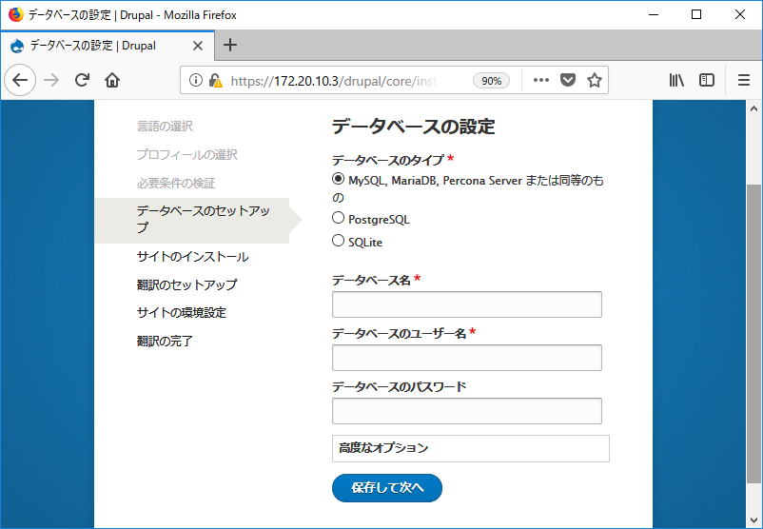Open the Firefox hamburger menu
Viewport: 763px width, 529px height.
coord(744,80)
